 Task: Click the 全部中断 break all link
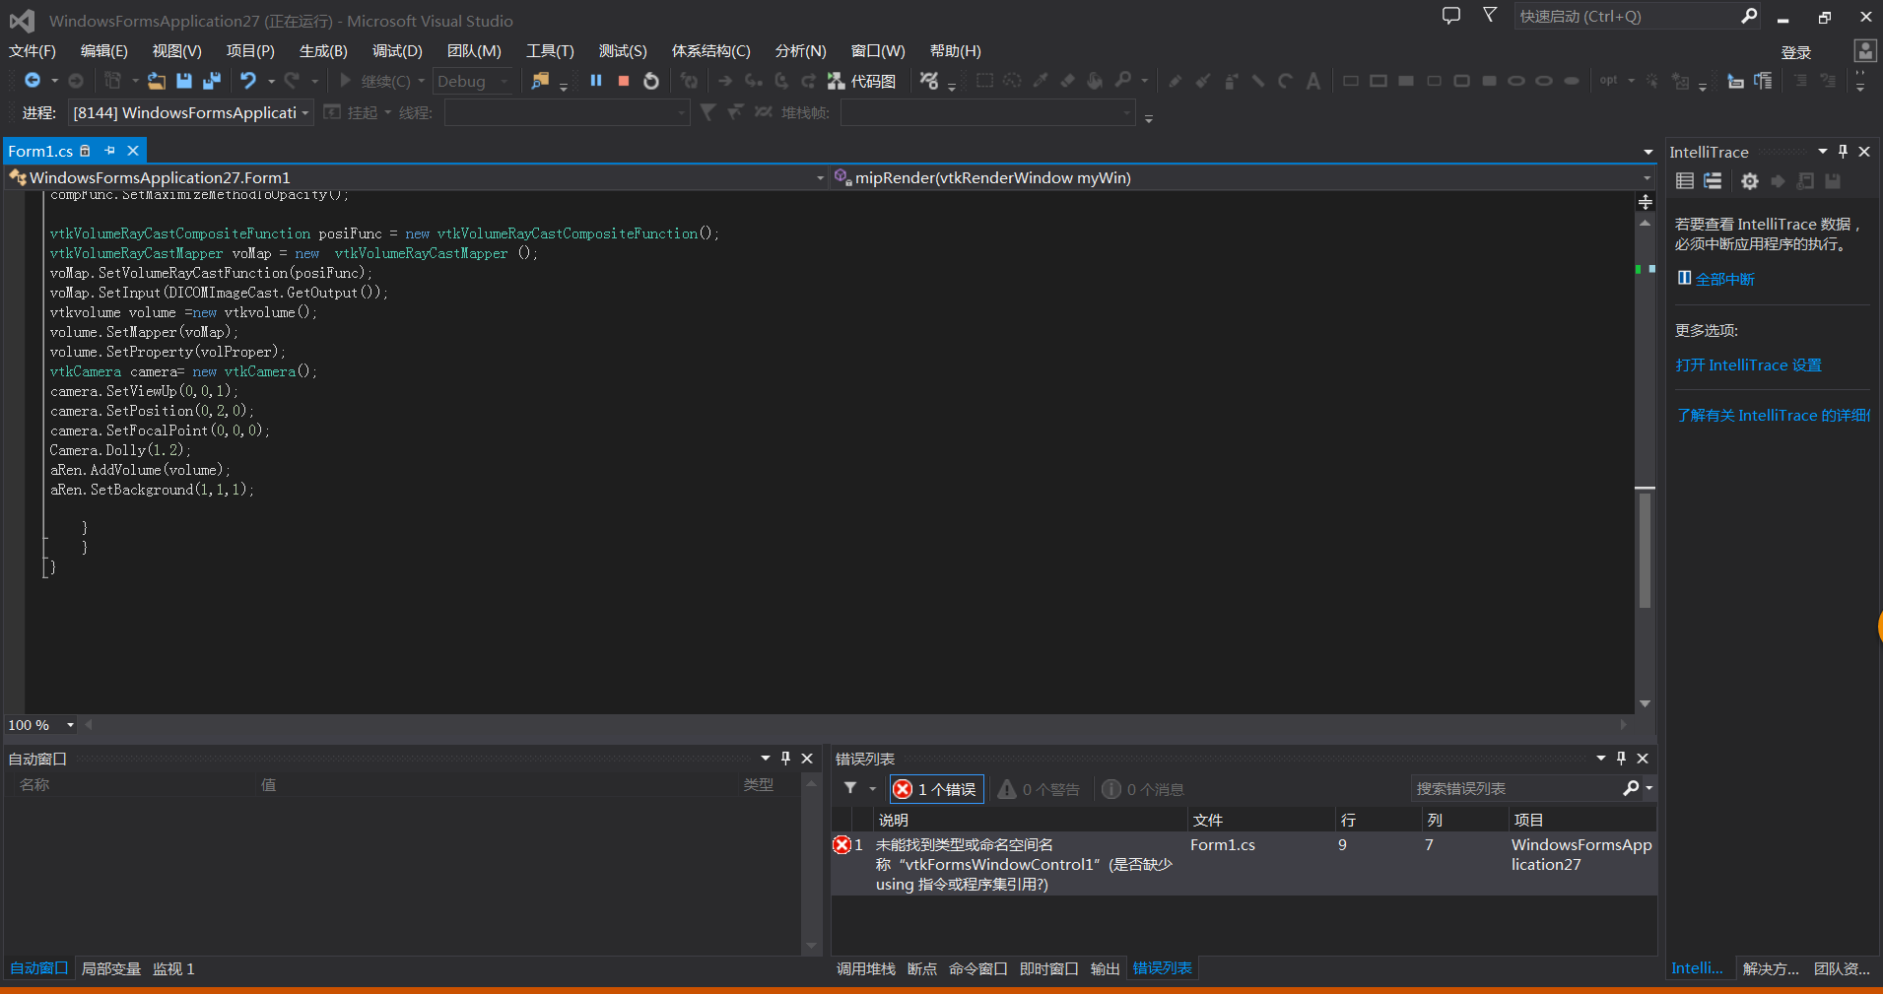1724,279
